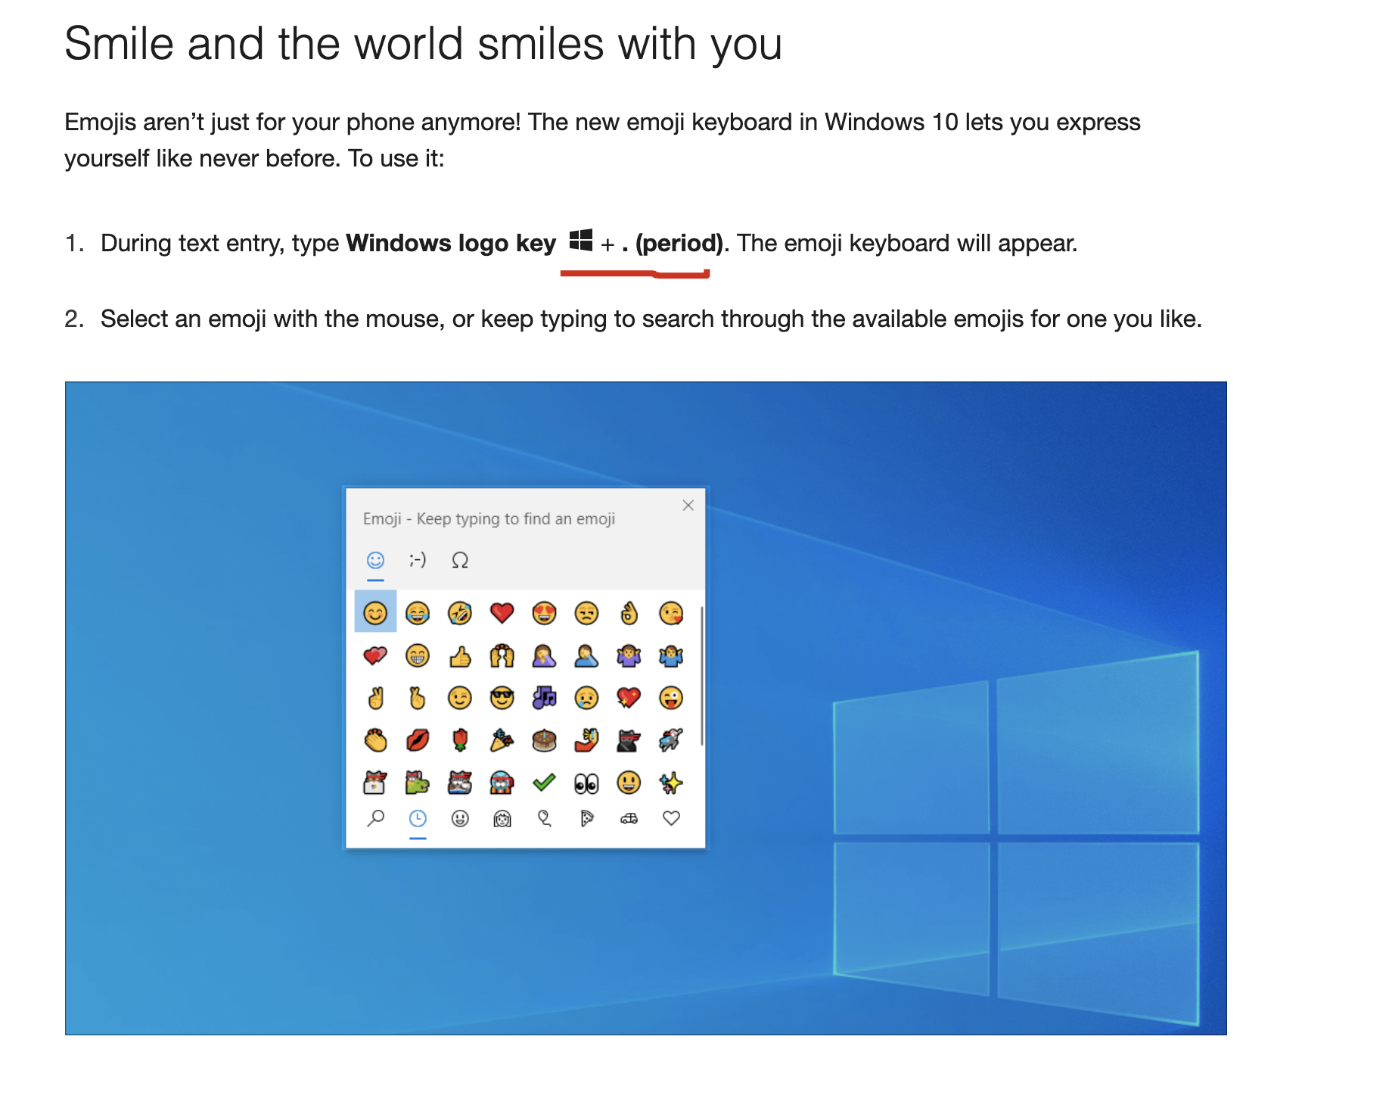
Task: Select the smiling blushing face emoji
Action: 375,612
